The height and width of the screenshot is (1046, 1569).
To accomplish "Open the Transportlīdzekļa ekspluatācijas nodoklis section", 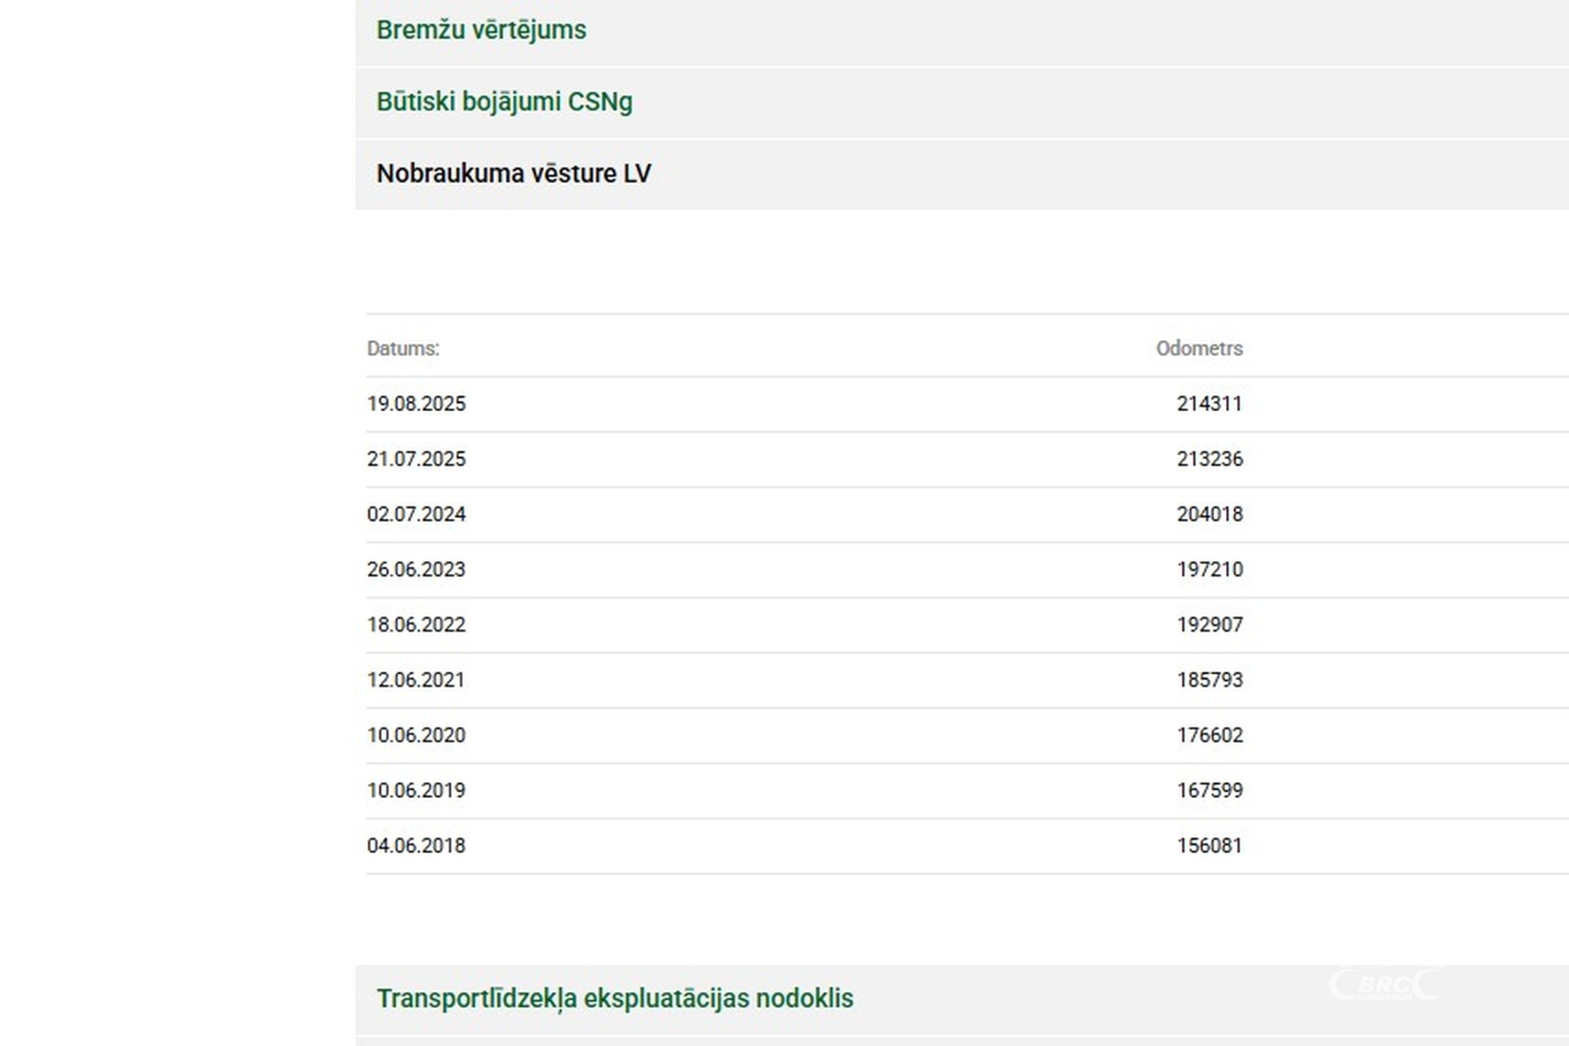I will tap(614, 998).
